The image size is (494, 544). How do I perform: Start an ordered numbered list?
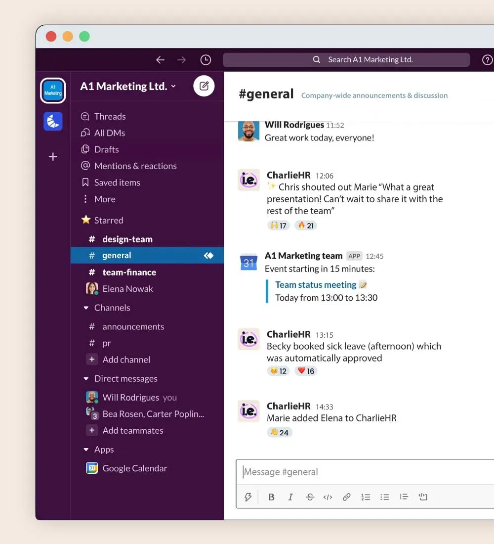366,497
